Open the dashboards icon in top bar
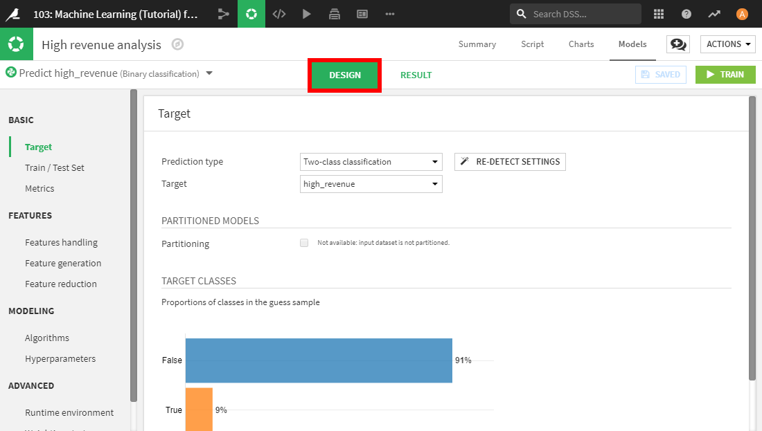The width and height of the screenshot is (762, 431). tap(362, 14)
